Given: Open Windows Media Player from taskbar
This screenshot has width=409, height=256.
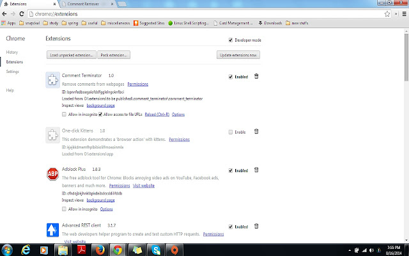Looking at the screenshot, I should (x=44, y=250).
